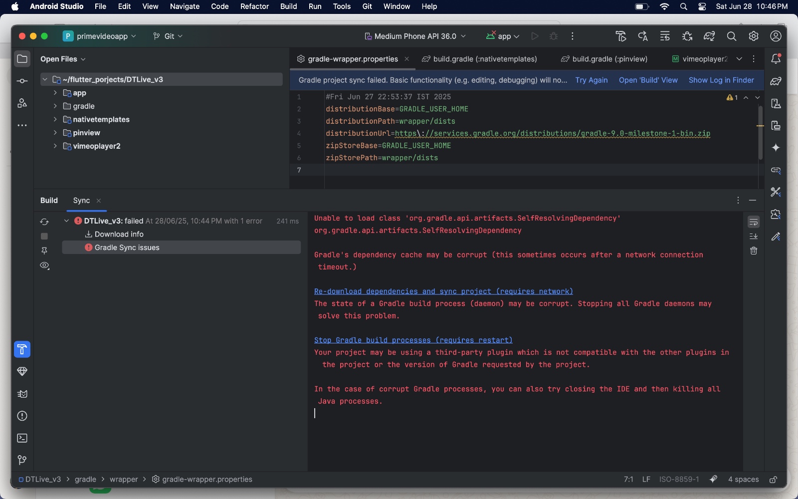Open the Tools menu

tap(342, 6)
